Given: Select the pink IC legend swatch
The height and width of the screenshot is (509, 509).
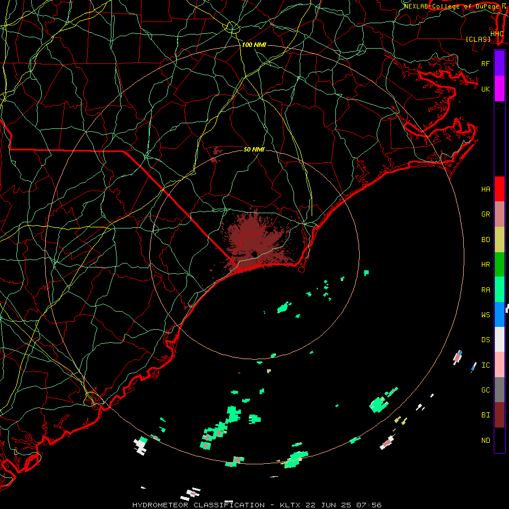Looking at the screenshot, I should [x=499, y=365].
